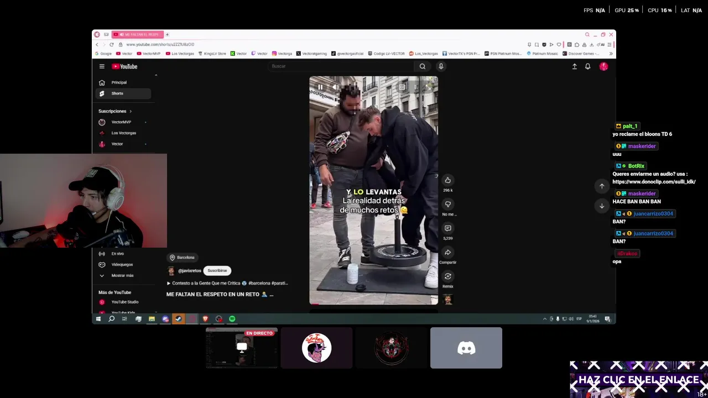Click the HAZ CLIC EN EL ENLACE banner
This screenshot has width=708, height=398.
click(x=639, y=380)
